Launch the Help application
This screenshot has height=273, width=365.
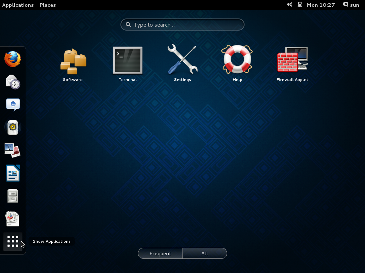point(237,60)
